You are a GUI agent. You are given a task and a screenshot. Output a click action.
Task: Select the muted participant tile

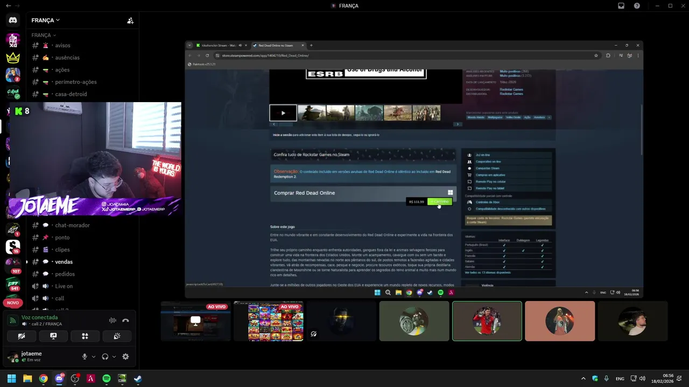(341, 321)
